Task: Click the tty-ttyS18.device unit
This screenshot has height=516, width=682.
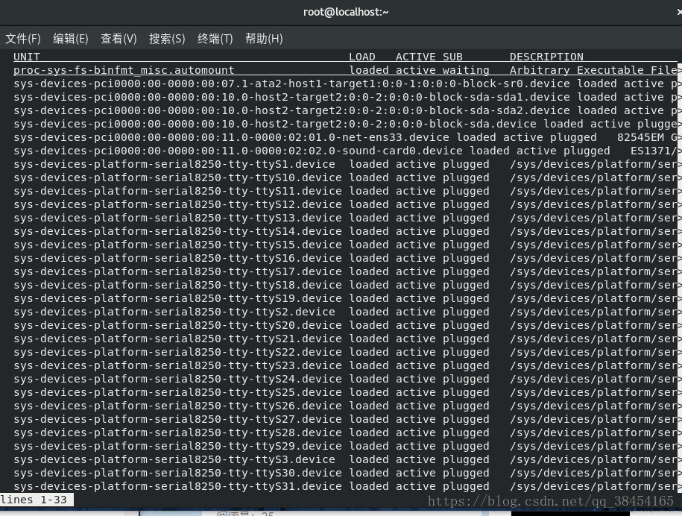Action: (177, 286)
